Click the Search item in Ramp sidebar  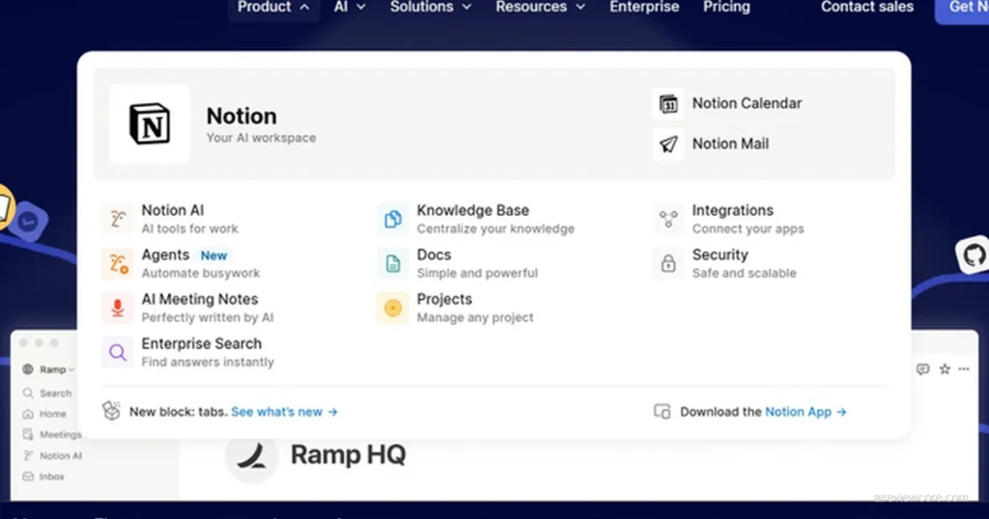click(47, 393)
